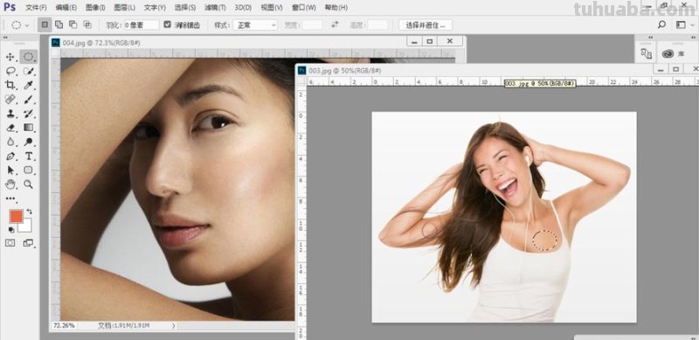Reset default foreground and background colors
Viewport: 699px width, 340px height.
[11, 230]
